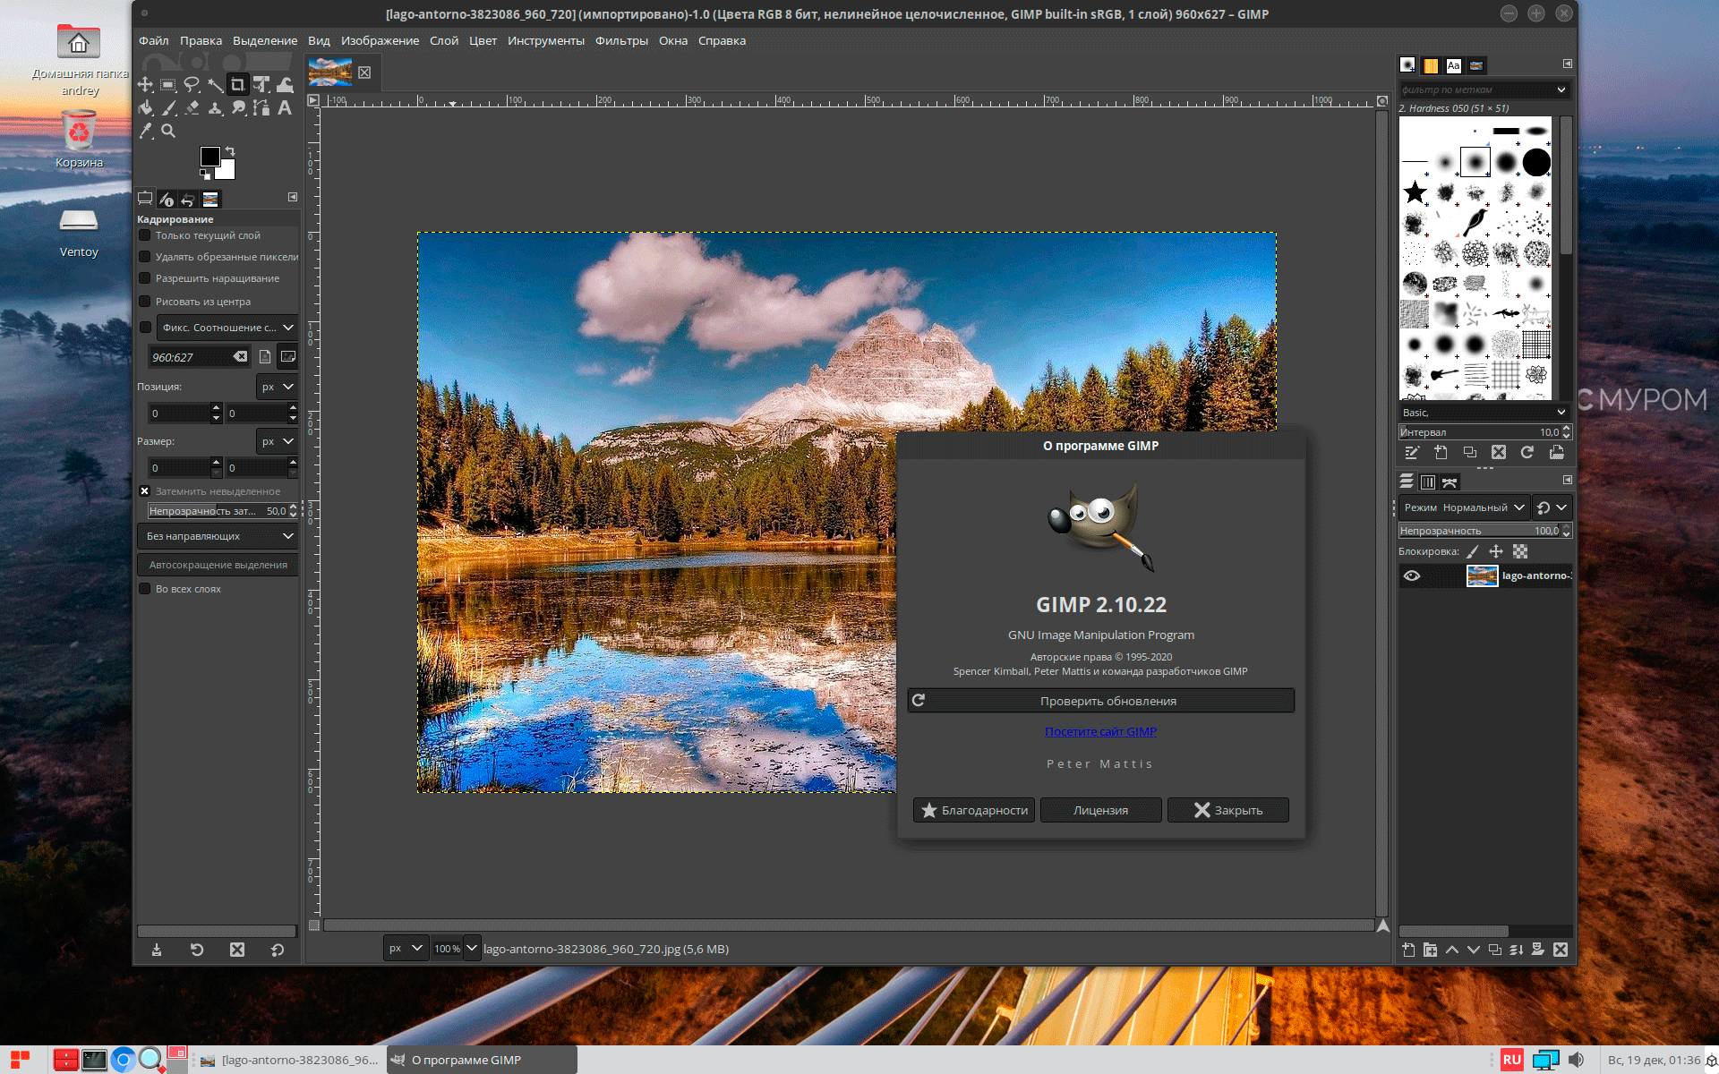Select the Move tool

[145, 85]
